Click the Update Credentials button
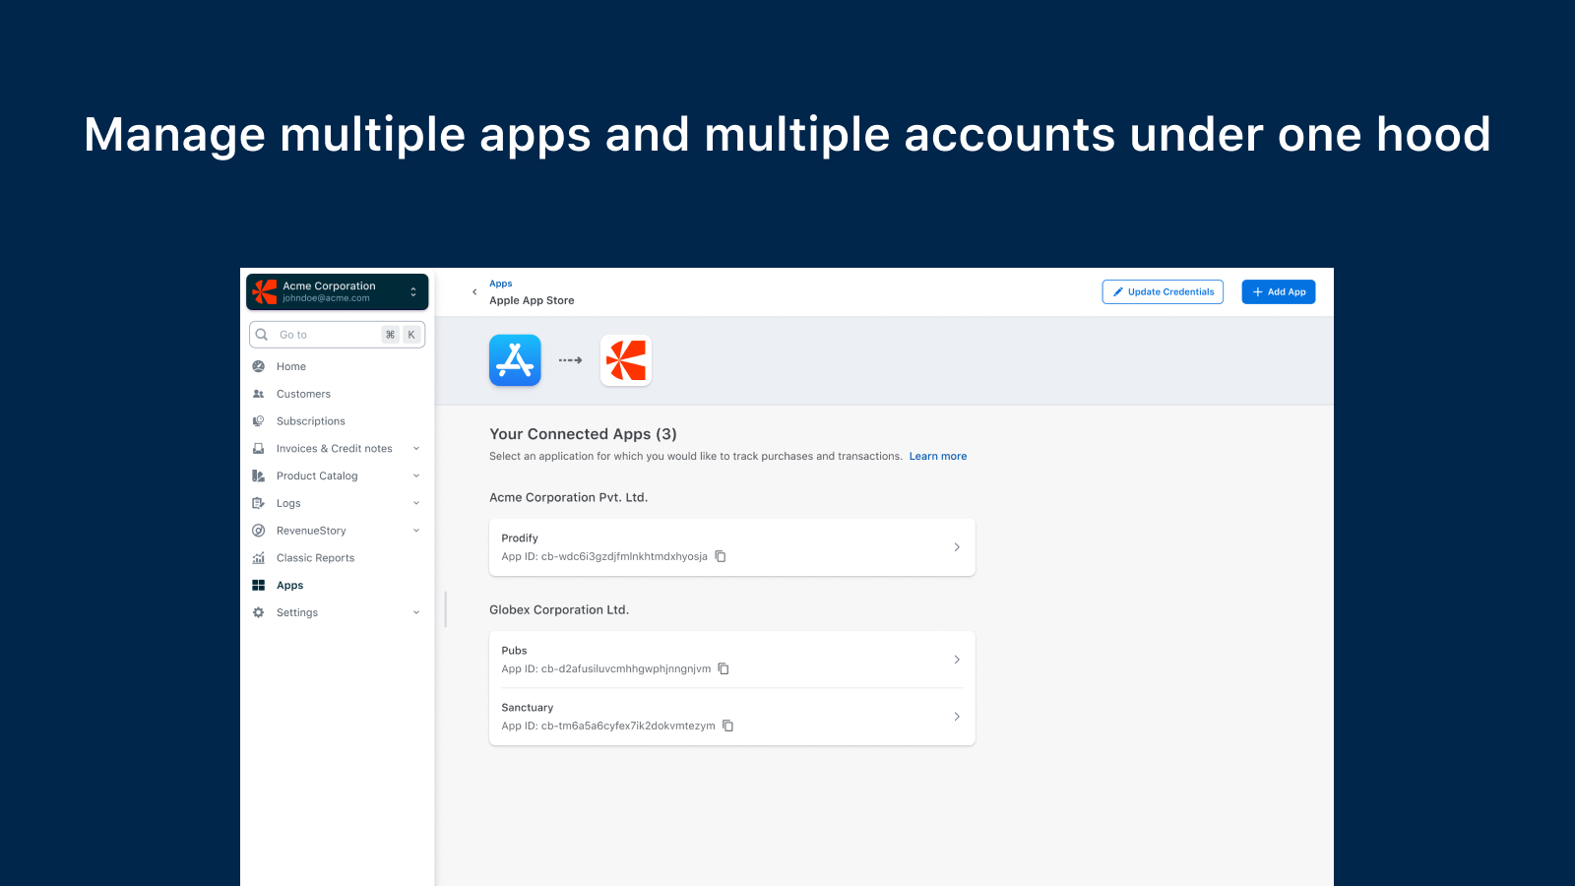Image resolution: width=1575 pixels, height=886 pixels. pyautogui.click(x=1163, y=292)
